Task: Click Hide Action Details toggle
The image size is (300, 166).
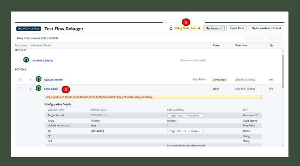Action: tap(41, 45)
